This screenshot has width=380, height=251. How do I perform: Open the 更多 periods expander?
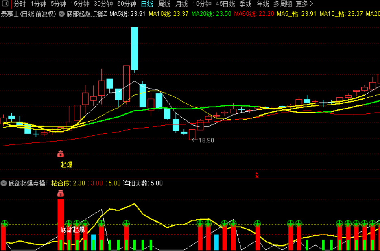(x=304, y=4)
